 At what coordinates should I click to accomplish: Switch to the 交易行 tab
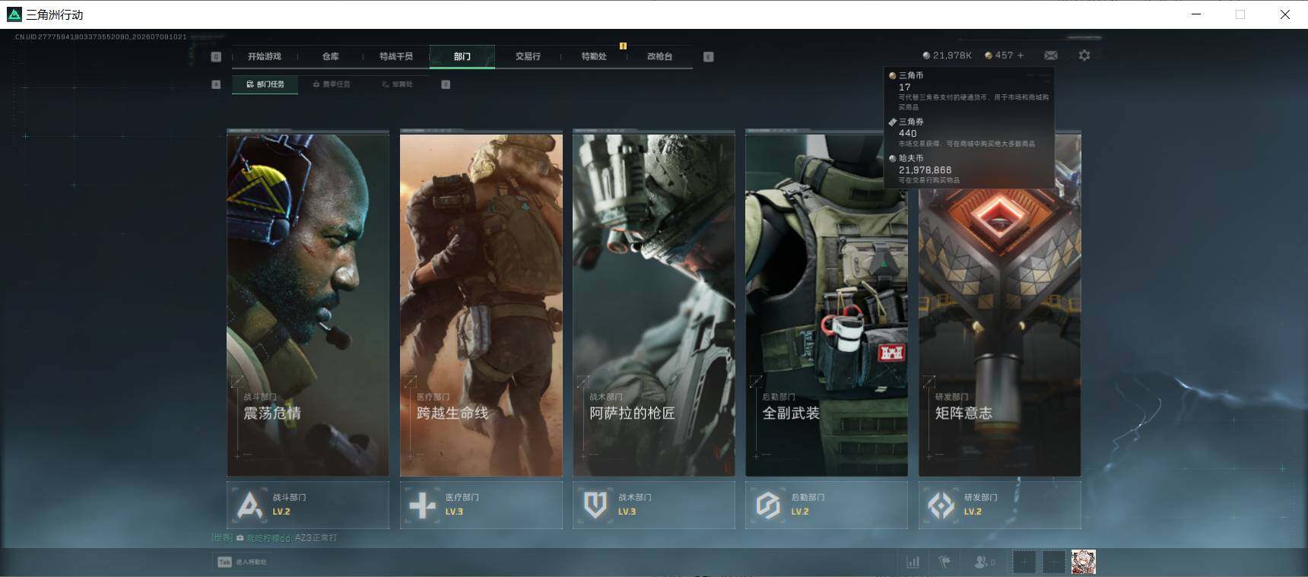528,56
